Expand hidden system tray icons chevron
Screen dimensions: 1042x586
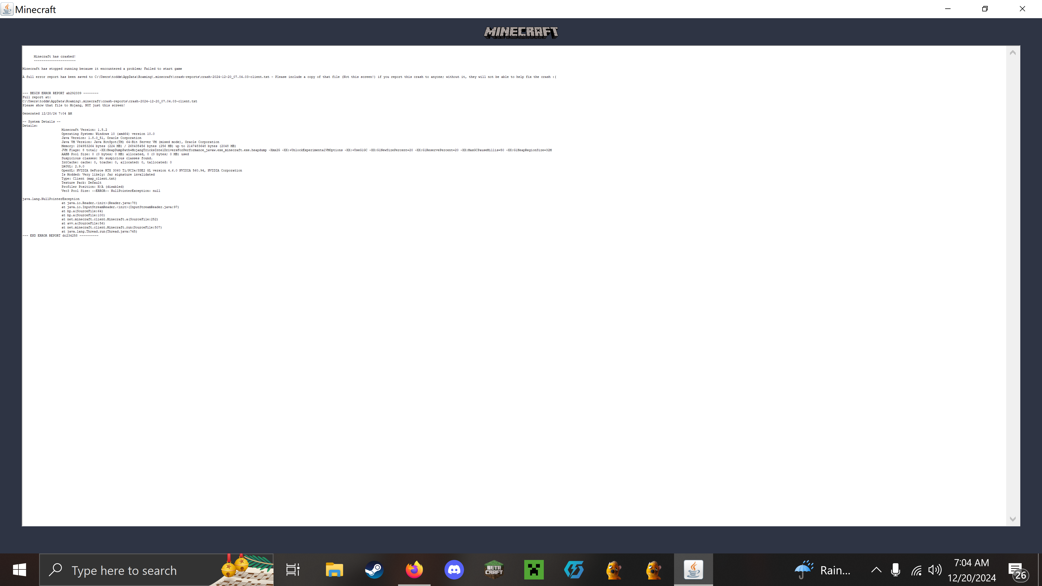coord(876,569)
